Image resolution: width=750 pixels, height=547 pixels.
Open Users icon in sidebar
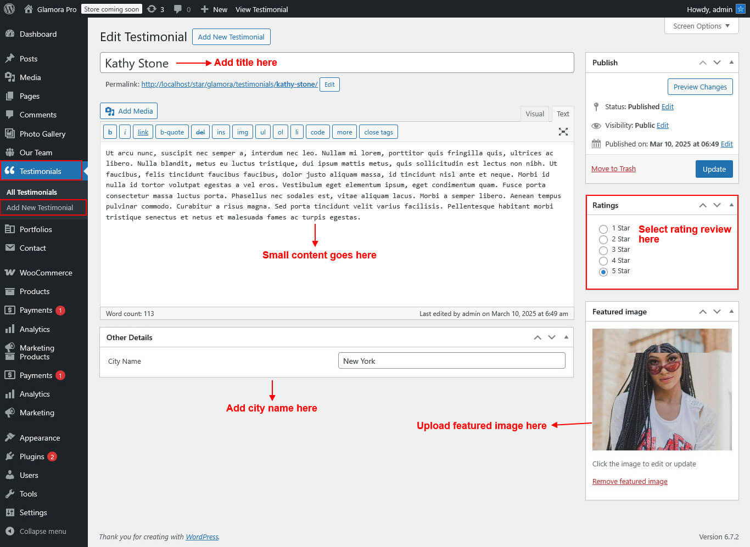(x=9, y=475)
